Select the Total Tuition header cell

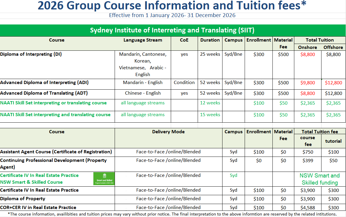pyautogui.click(x=320, y=40)
